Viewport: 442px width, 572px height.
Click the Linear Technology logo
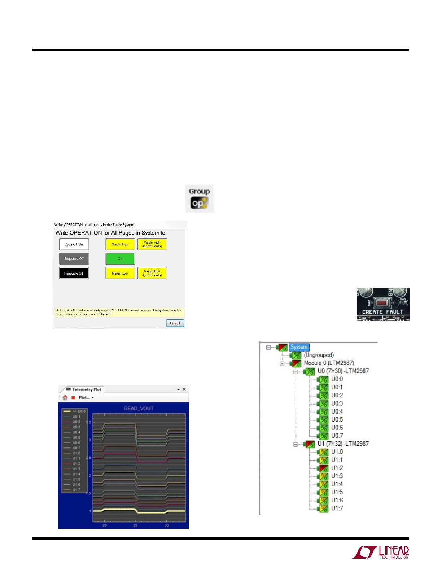coord(381,553)
